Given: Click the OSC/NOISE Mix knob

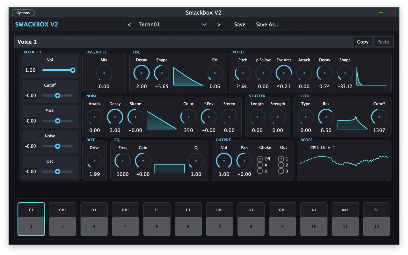Looking at the screenshot, I should click(x=104, y=73).
